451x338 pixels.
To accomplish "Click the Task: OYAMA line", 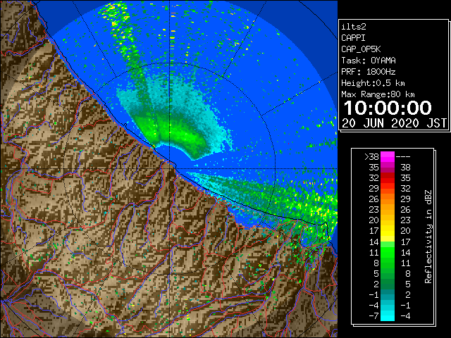I will [369, 61].
